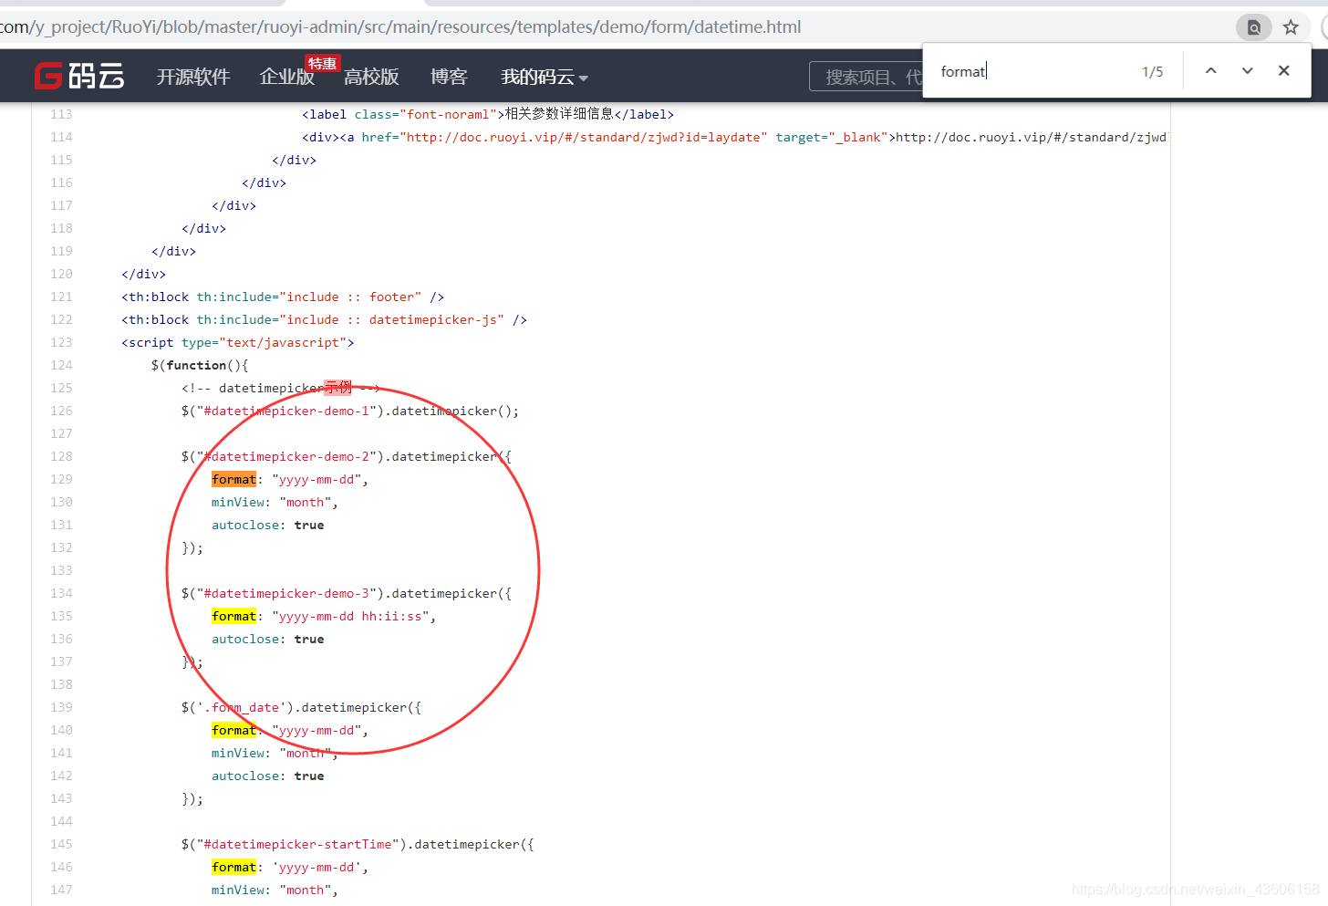Click highlighted 'format' on line 135

click(234, 616)
